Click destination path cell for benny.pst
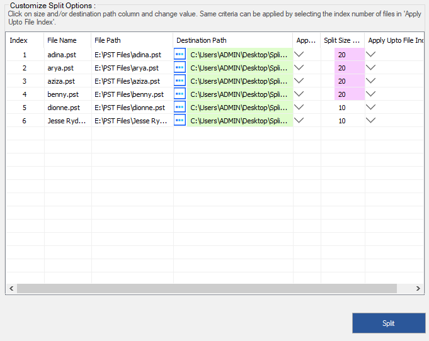 pyautogui.click(x=240, y=94)
